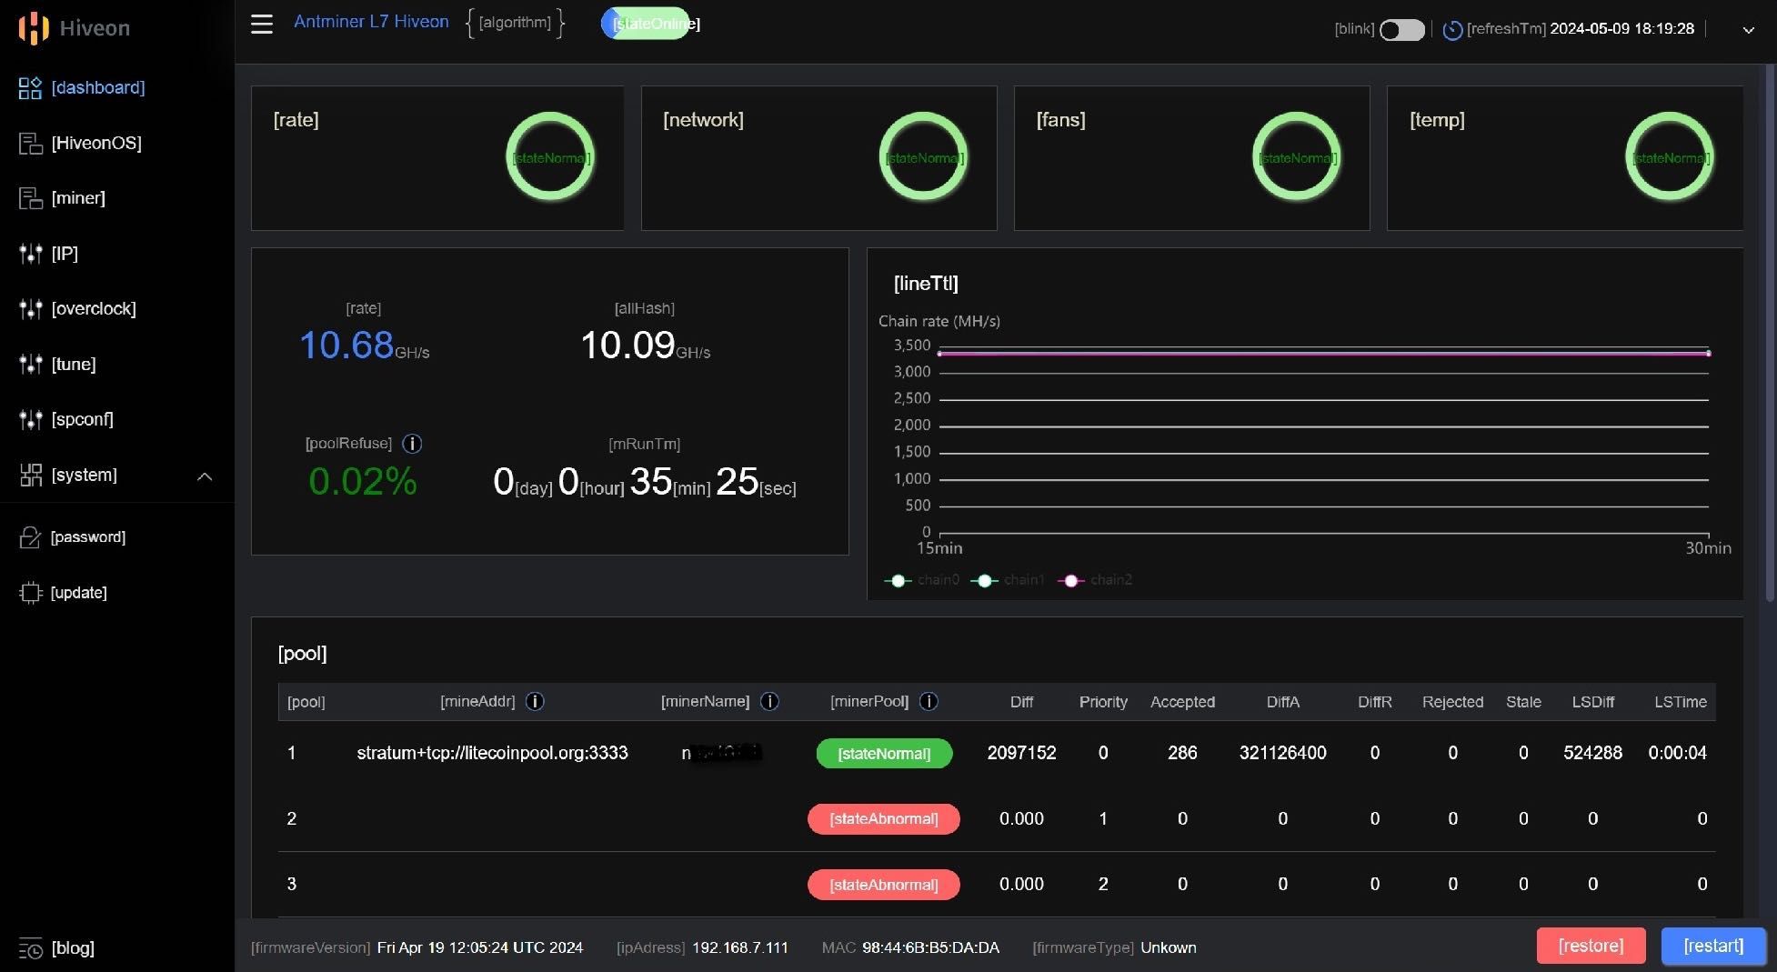Click the refresh time clock icon
Image resolution: width=1777 pixels, height=972 pixels.
click(x=1452, y=30)
